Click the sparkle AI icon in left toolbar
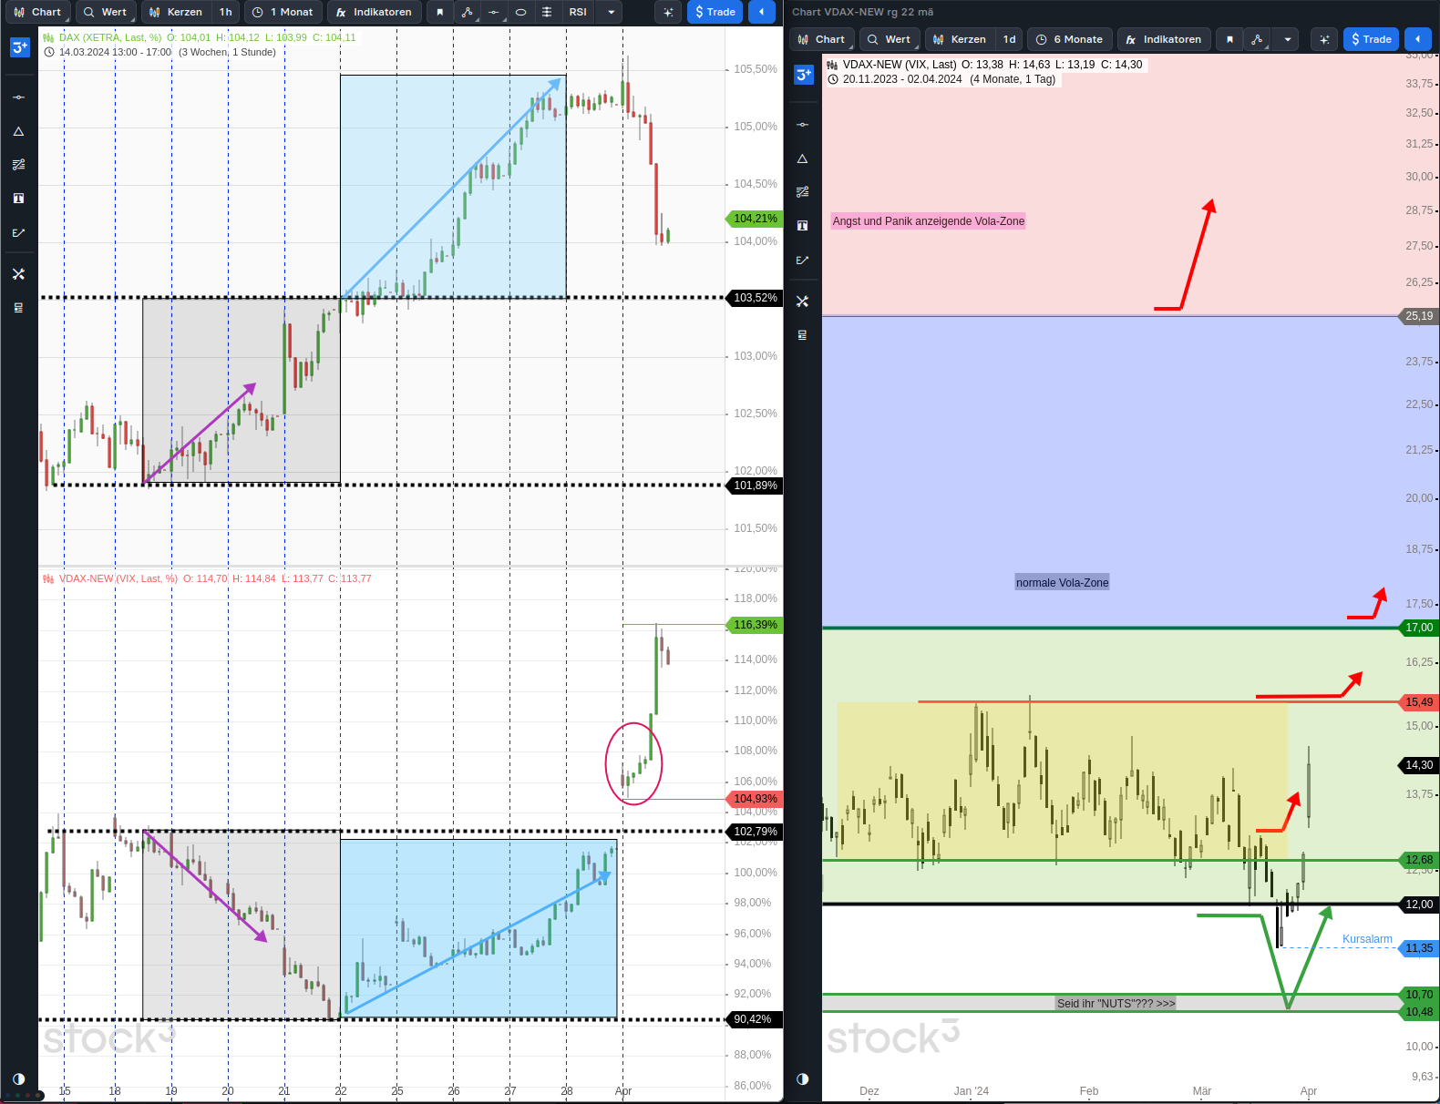Image resolution: width=1440 pixels, height=1104 pixels. [668, 12]
